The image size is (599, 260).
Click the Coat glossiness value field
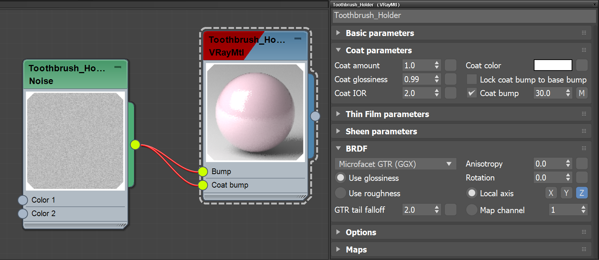click(417, 79)
